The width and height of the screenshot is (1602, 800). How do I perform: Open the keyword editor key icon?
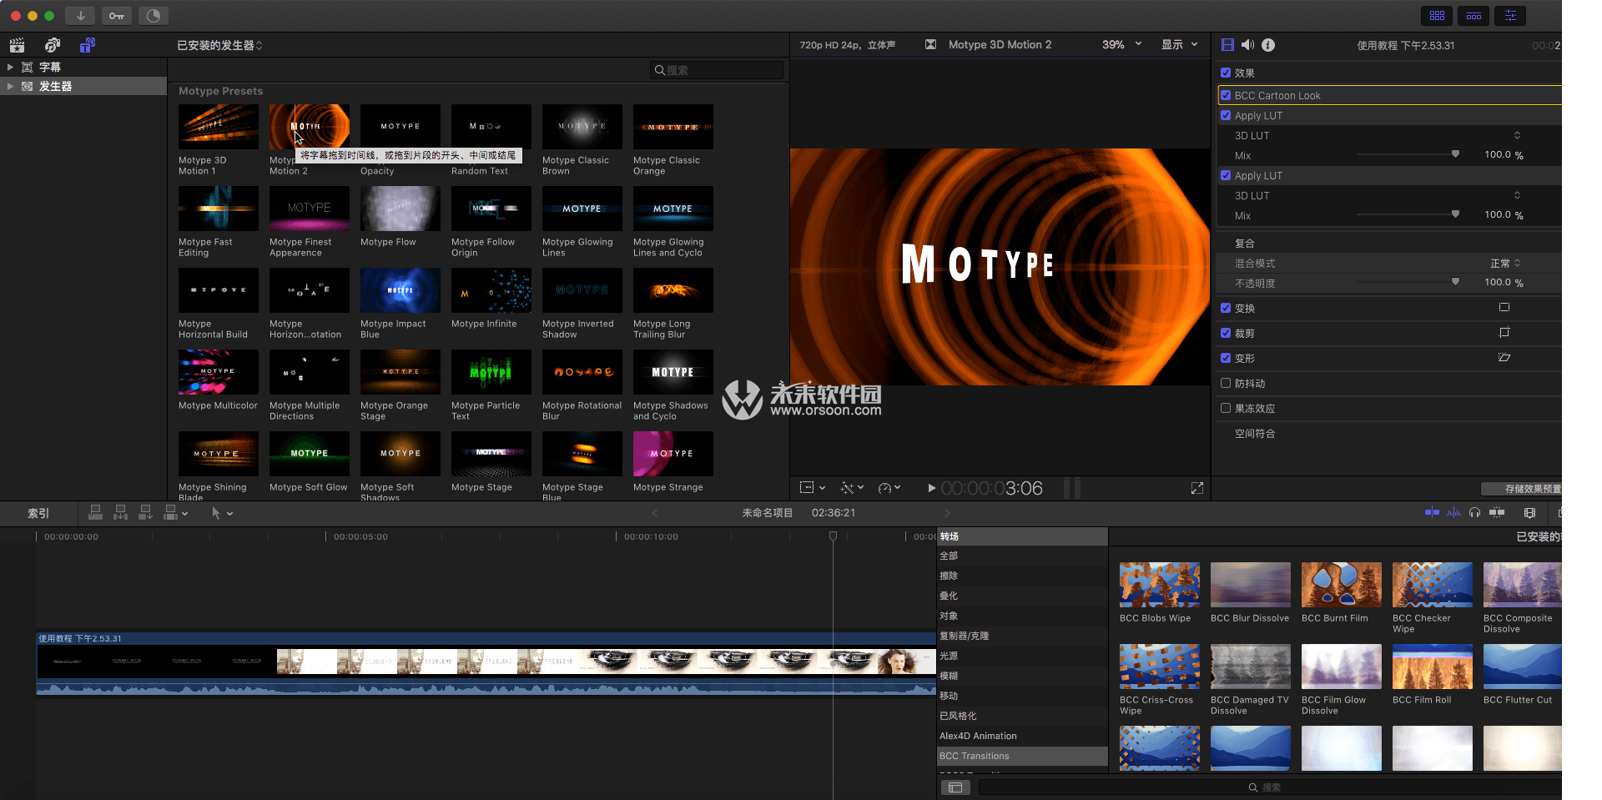tap(117, 16)
